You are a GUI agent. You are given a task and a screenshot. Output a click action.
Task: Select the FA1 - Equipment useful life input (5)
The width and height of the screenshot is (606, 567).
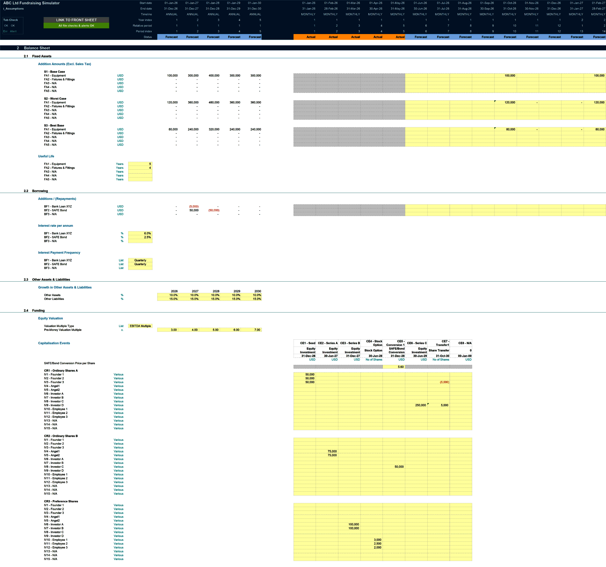coord(140,164)
